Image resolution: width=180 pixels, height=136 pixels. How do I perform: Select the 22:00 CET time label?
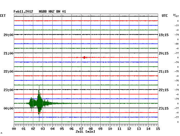(9, 72)
